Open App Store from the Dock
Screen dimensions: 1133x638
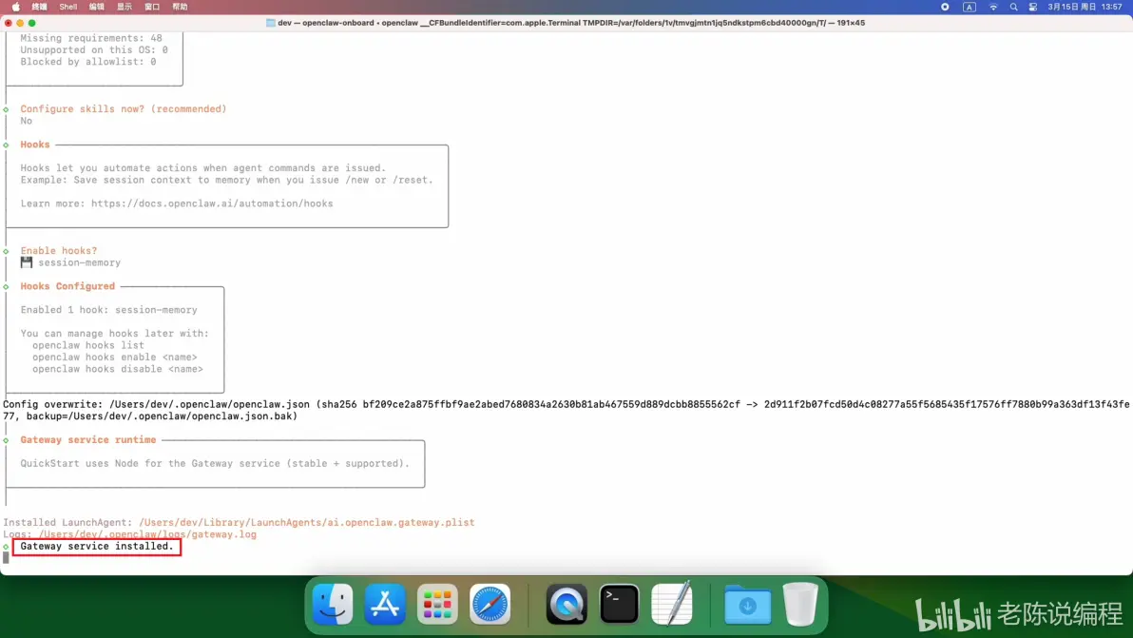point(385,604)
